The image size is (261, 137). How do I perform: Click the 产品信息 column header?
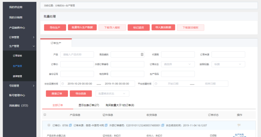click(x=75, y=115)
